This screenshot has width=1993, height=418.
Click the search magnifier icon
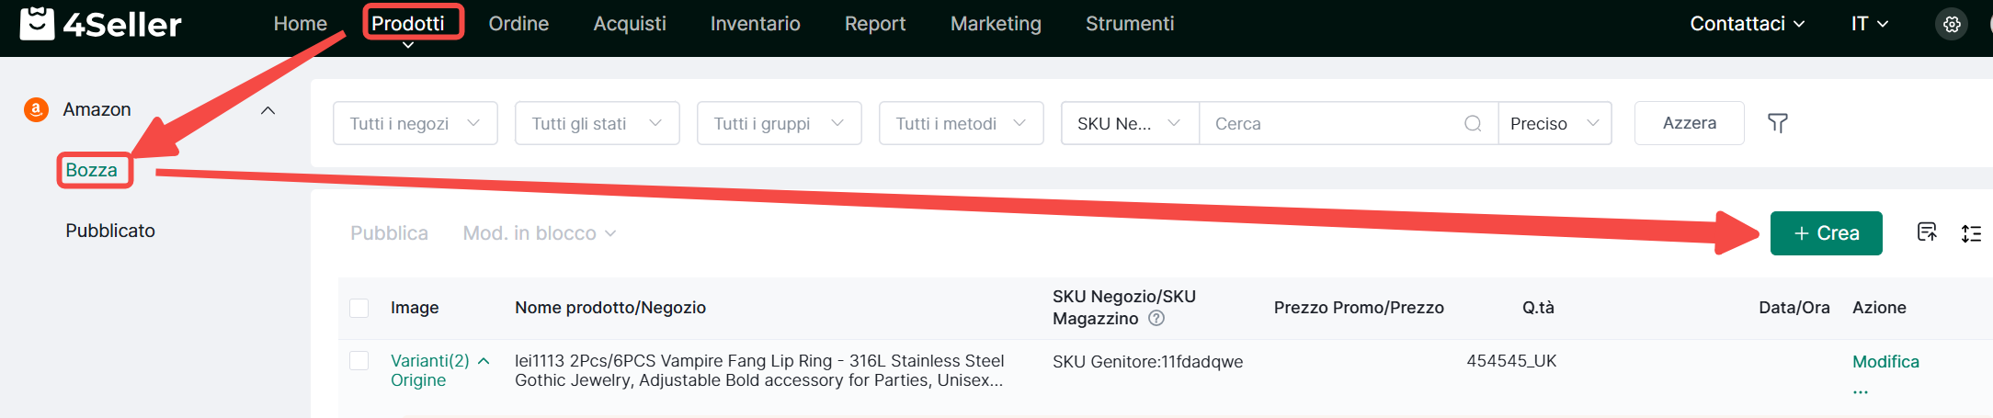click(1473, 123)
